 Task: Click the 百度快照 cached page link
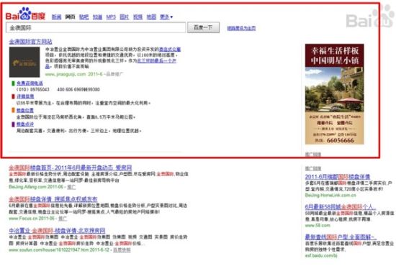pyautogui.click(x=122, y=250)
